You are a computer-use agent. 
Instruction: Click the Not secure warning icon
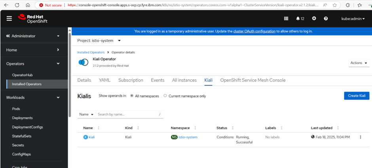(41, 5)
